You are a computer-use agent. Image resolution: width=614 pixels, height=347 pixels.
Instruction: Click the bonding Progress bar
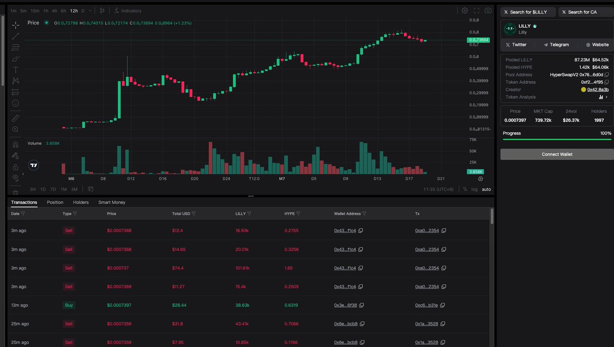(557, 139)
